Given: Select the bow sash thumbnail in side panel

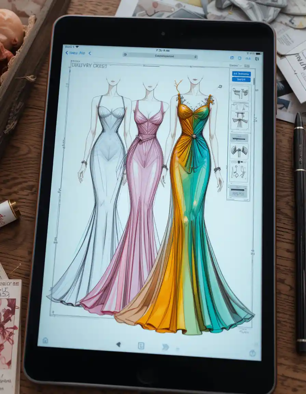Looking at the screenshot, I should tap(240, 120).
